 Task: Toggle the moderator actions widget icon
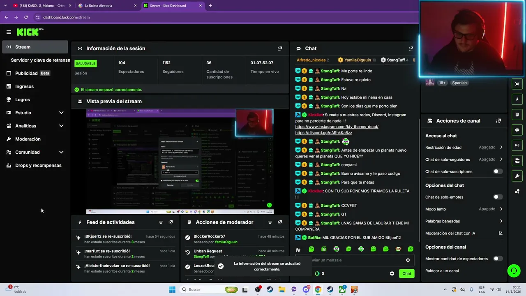pos(517,114)
